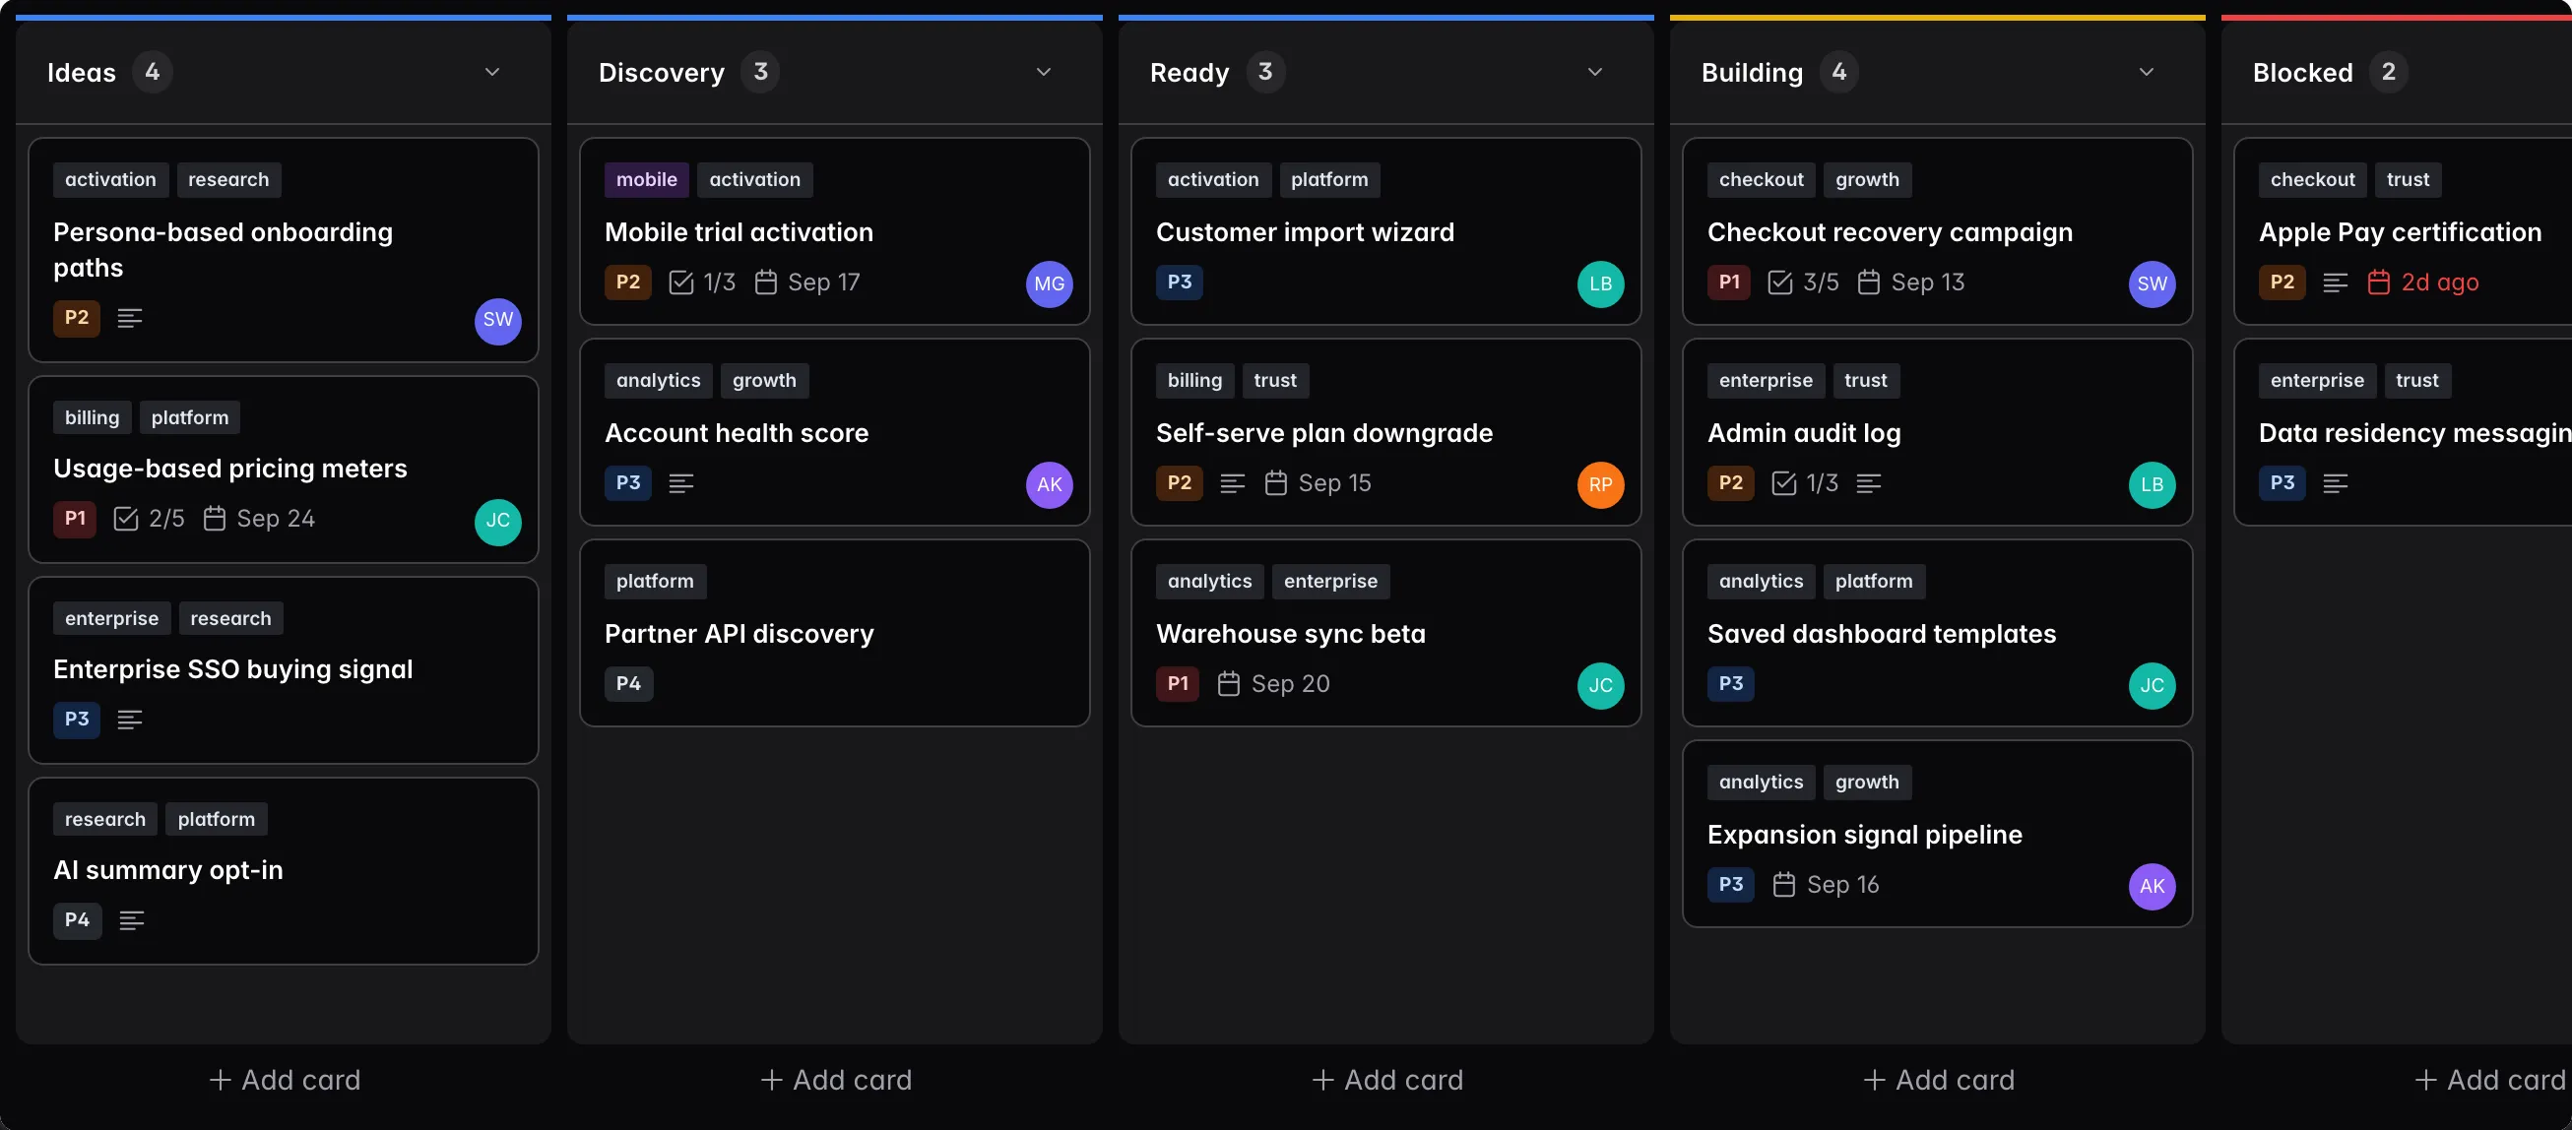
Task: Add card to the Building column
Action: pyautogui.click(x=1938, y=1080)
